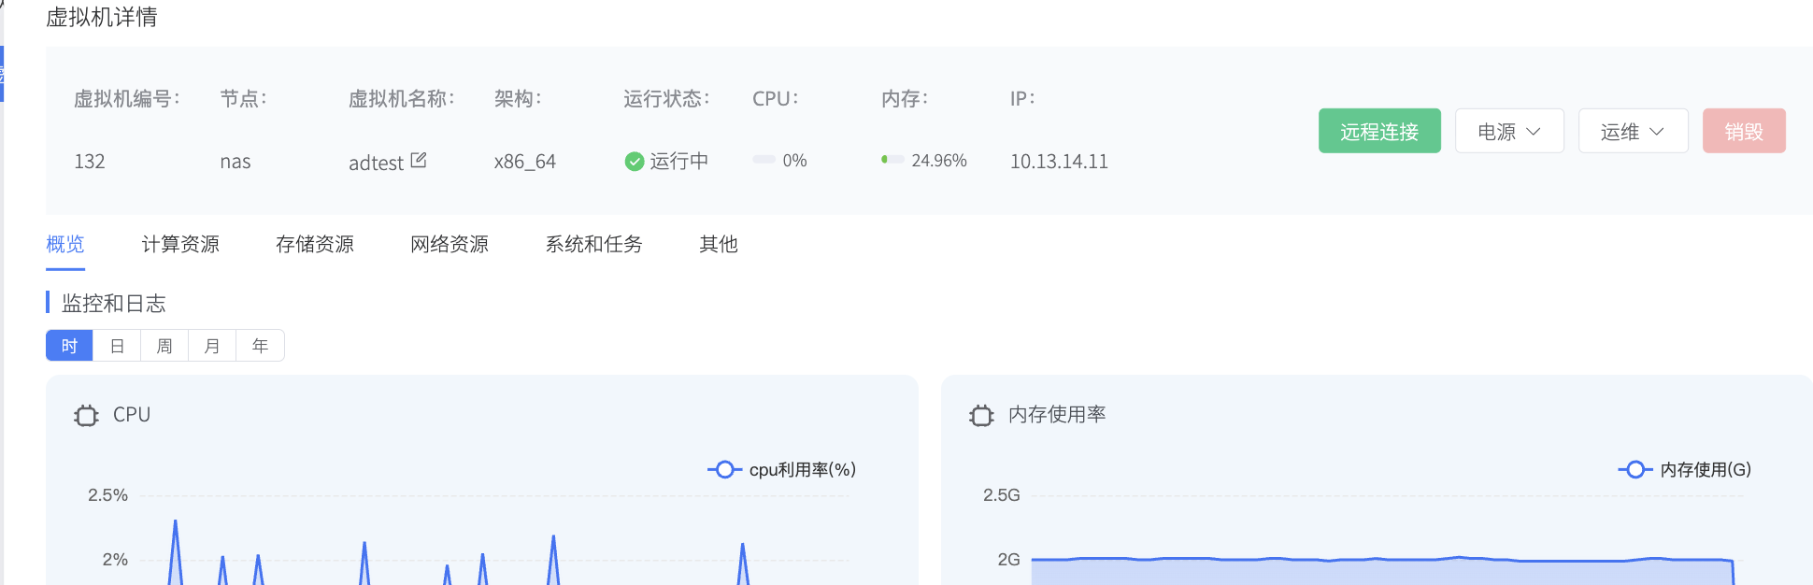Viewport: 1813px width, 585px height.
Task: Switch to the 计算资源 tab
Action: pos(180,245)
